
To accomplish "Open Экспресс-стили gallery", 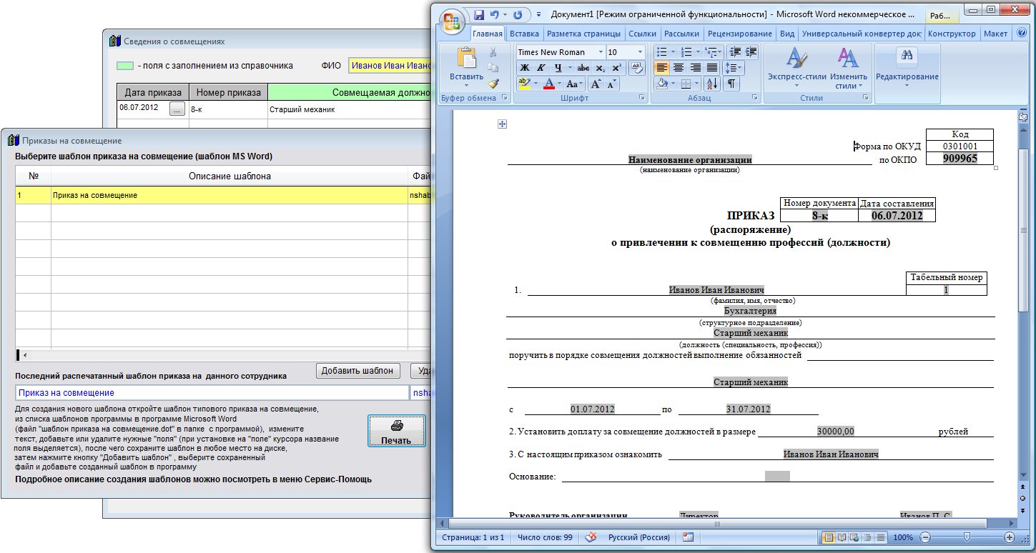I will coord(796,67).
